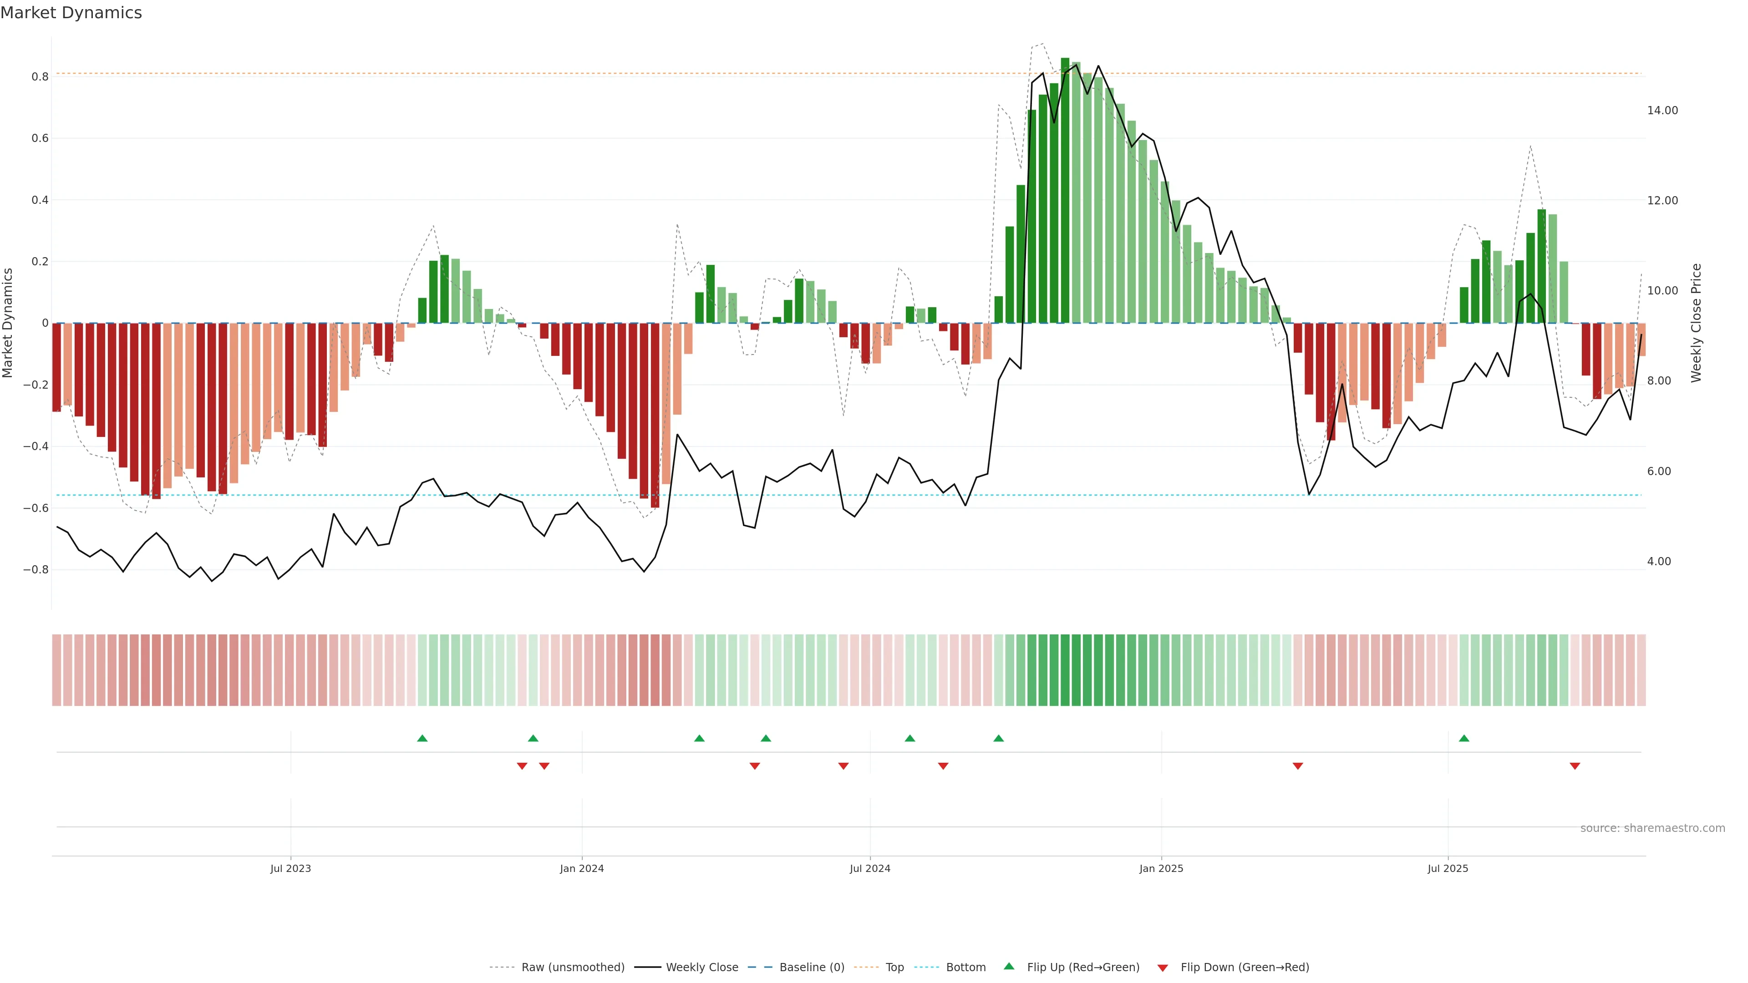Click the Jul 2025 x-axis label
1748x983 pixels.
point(1448,868)
